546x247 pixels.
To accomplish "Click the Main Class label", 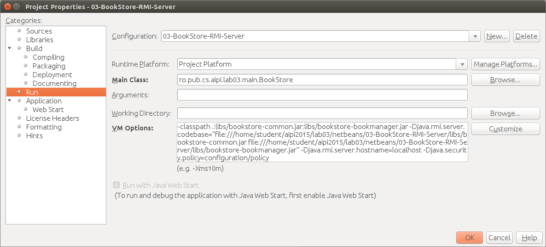I will (130, 80).
